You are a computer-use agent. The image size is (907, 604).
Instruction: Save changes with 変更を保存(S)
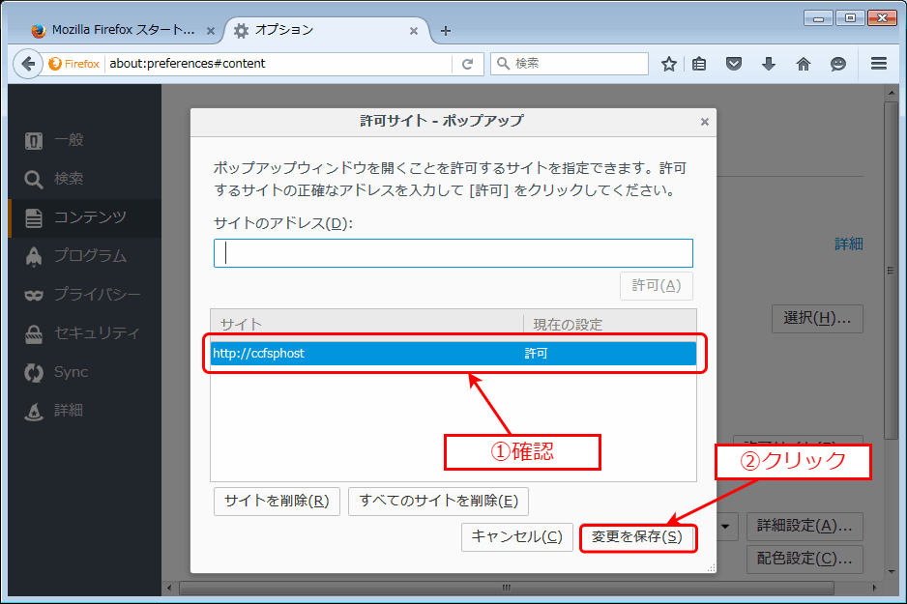pyautogui.click(x=638, y=537)
